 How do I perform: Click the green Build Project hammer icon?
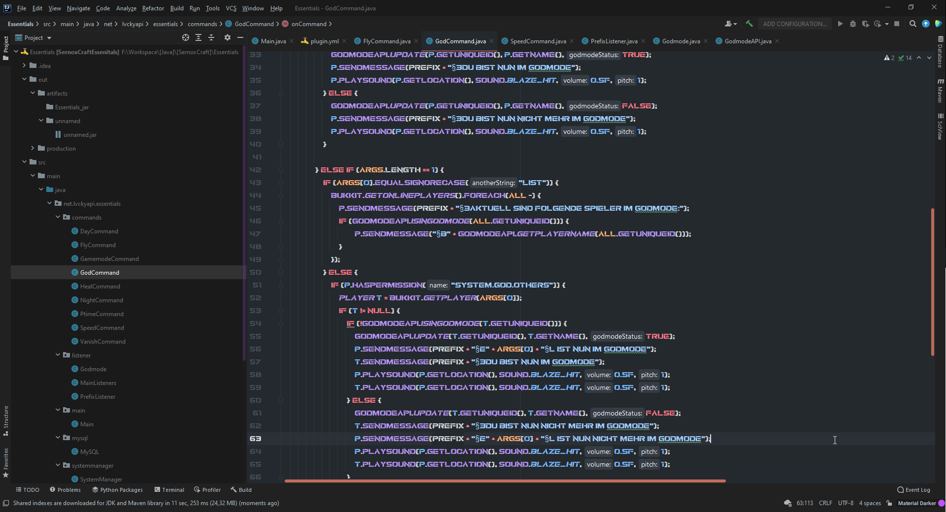[749, 24]
